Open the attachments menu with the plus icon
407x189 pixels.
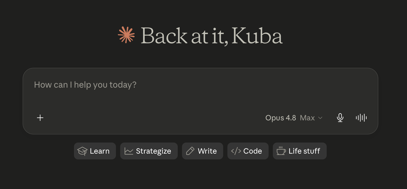point(40,118)
